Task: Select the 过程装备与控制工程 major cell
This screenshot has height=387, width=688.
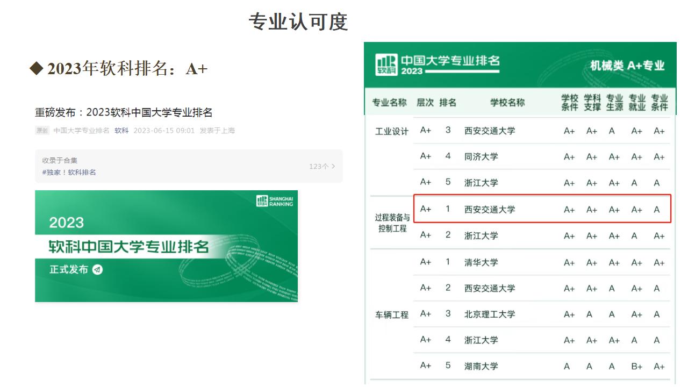Action: pos(392,223)
